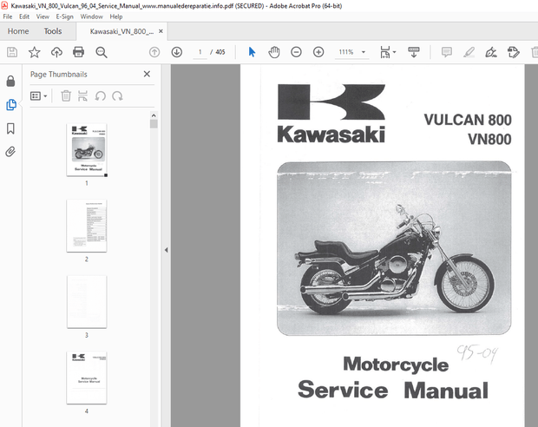
Task: Select page 3 thumbnail
Action: [x=87, y=302]
